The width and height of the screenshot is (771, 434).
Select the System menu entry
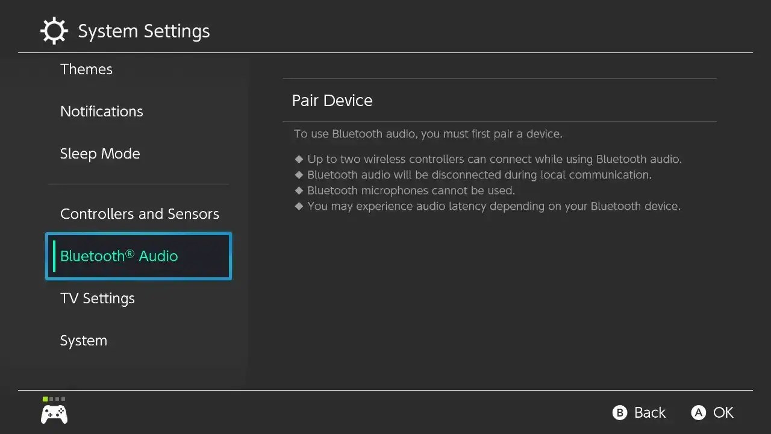click(83, 340)
